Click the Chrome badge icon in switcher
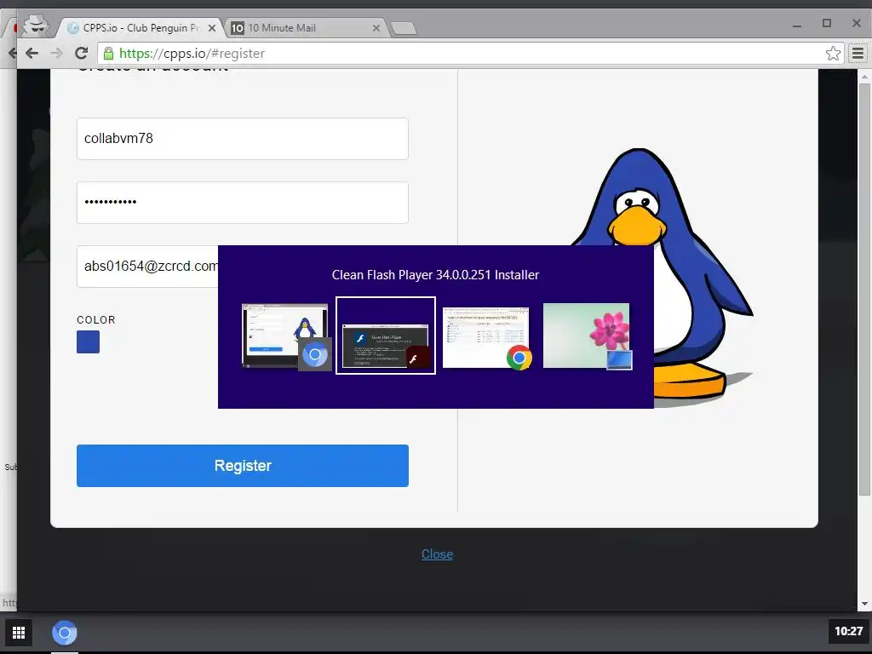This screenshot has width=872, height=654. (519, 358)
